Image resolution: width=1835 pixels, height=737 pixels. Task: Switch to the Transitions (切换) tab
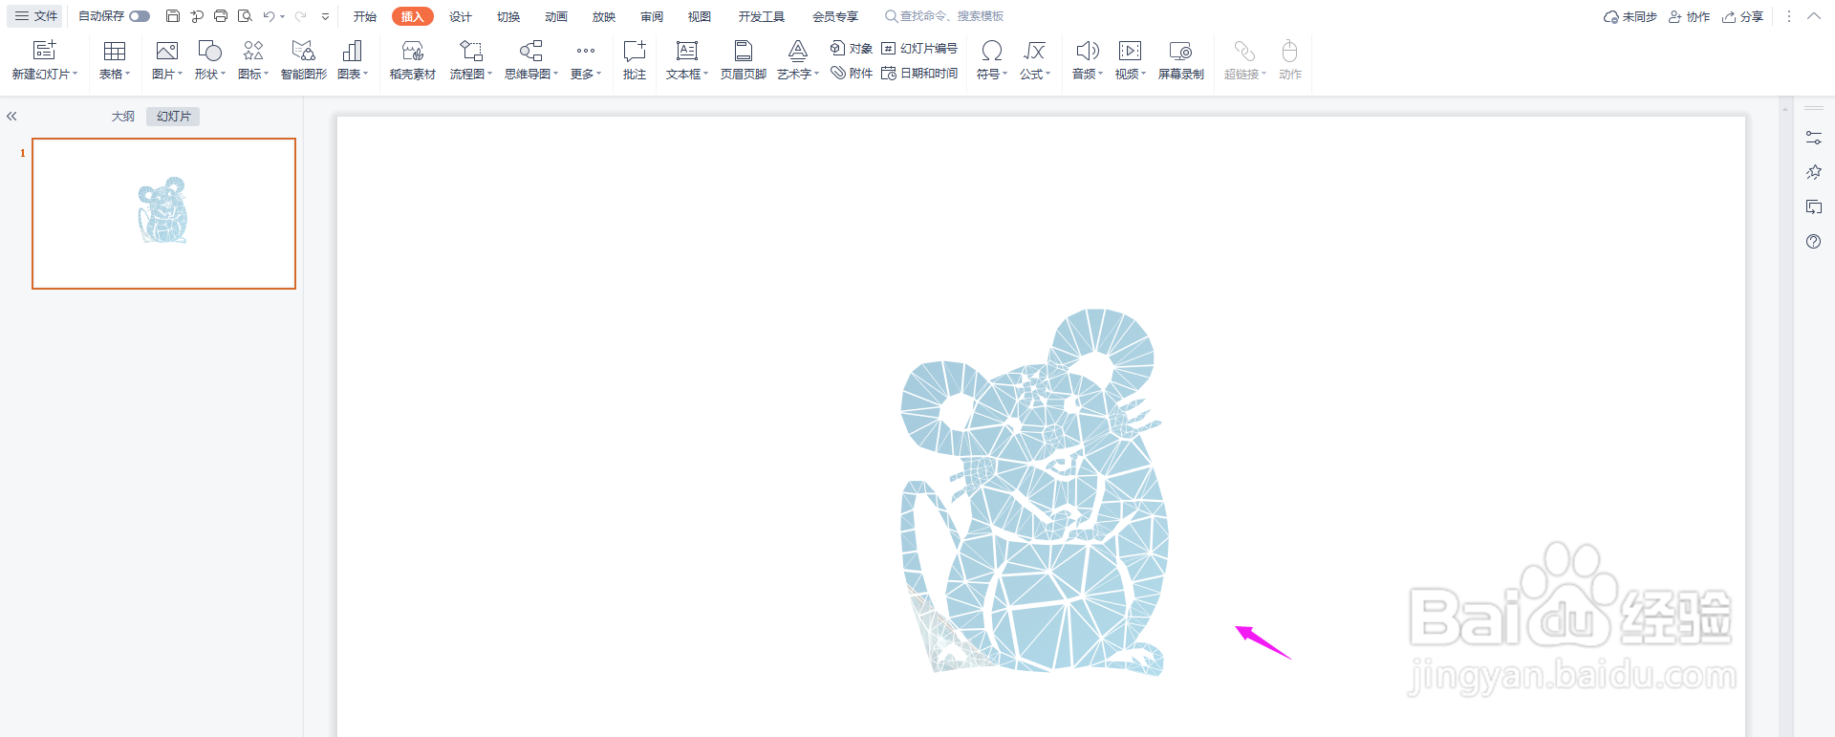(x=508, y=16)
